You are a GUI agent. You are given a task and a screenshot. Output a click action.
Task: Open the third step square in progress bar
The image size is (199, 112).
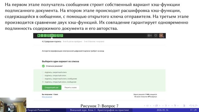(x=45, y=35)
